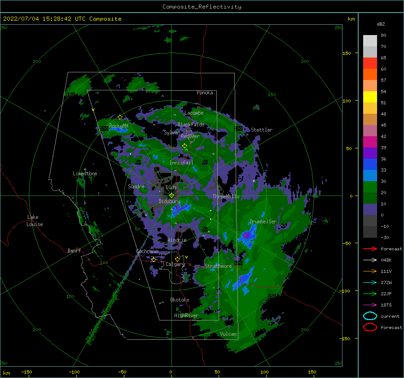
Task: Select the yellow diamond marker below Cochrane
Action: [x=154, y=259]
